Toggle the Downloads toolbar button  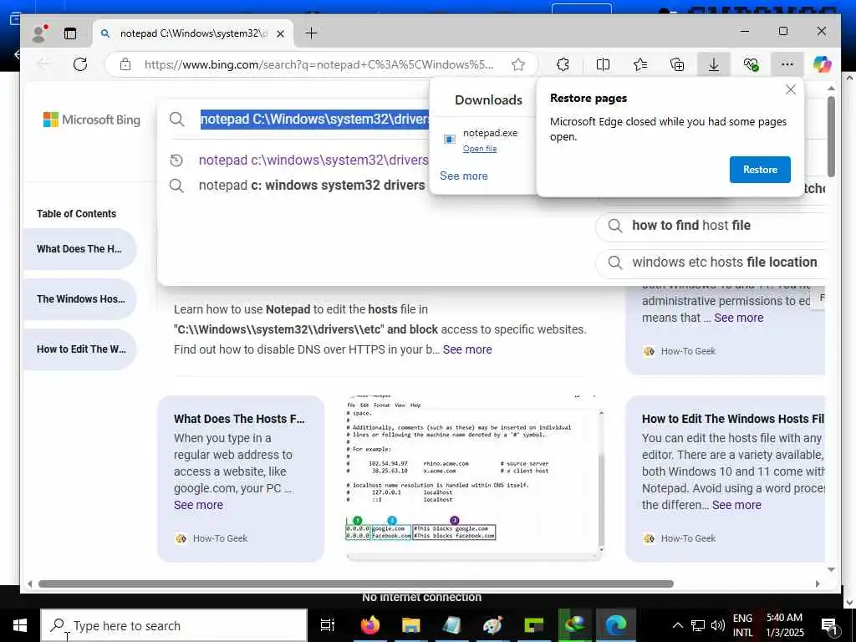[x=713, y=64]
